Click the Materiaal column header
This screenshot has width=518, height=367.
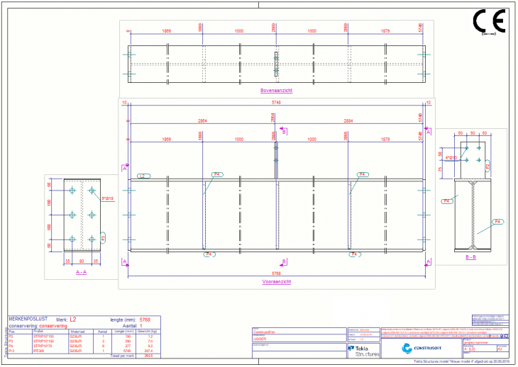pos(77,330)
